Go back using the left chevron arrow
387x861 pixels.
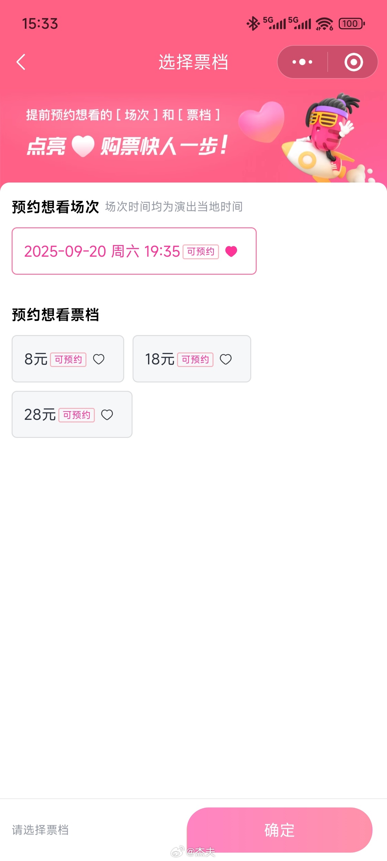(x=21, y=62)
